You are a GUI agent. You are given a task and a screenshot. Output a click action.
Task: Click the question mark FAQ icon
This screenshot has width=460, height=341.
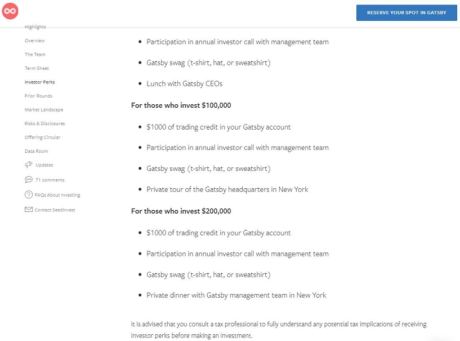point(29,195)
